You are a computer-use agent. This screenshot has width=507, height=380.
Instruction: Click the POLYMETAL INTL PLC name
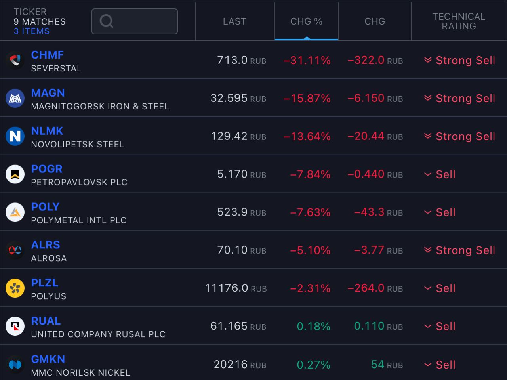[x=79, y=221]
